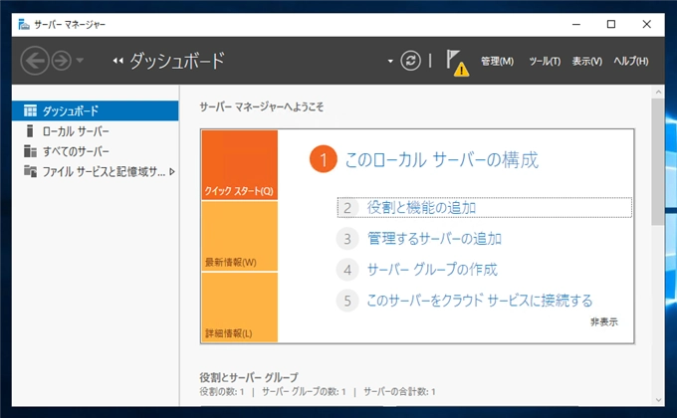677x418 pixels.
Task: Select the クイック スタート(Q) tile
Action: pyautogui.click(x=240, y=165)
